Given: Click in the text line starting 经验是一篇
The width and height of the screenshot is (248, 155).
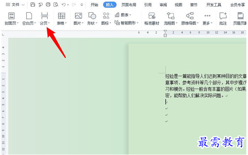Looking at the screenshot, I should [x=205, y=76].
